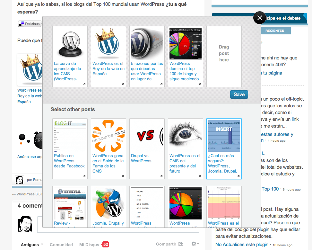Open external arrow on 'Drupal vs WordPress' card
Image resolution: width=312 pixels, height=250 pixels.
pyautogui.click(x=161, y=176)
